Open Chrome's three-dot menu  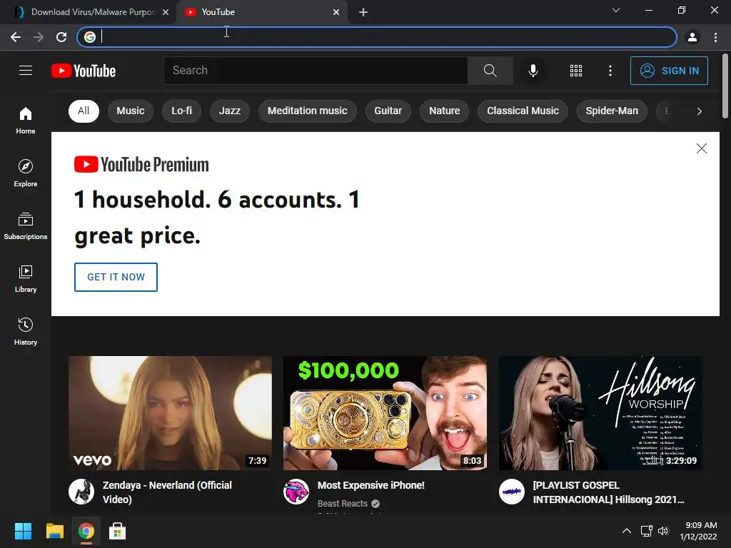[715, 37]
